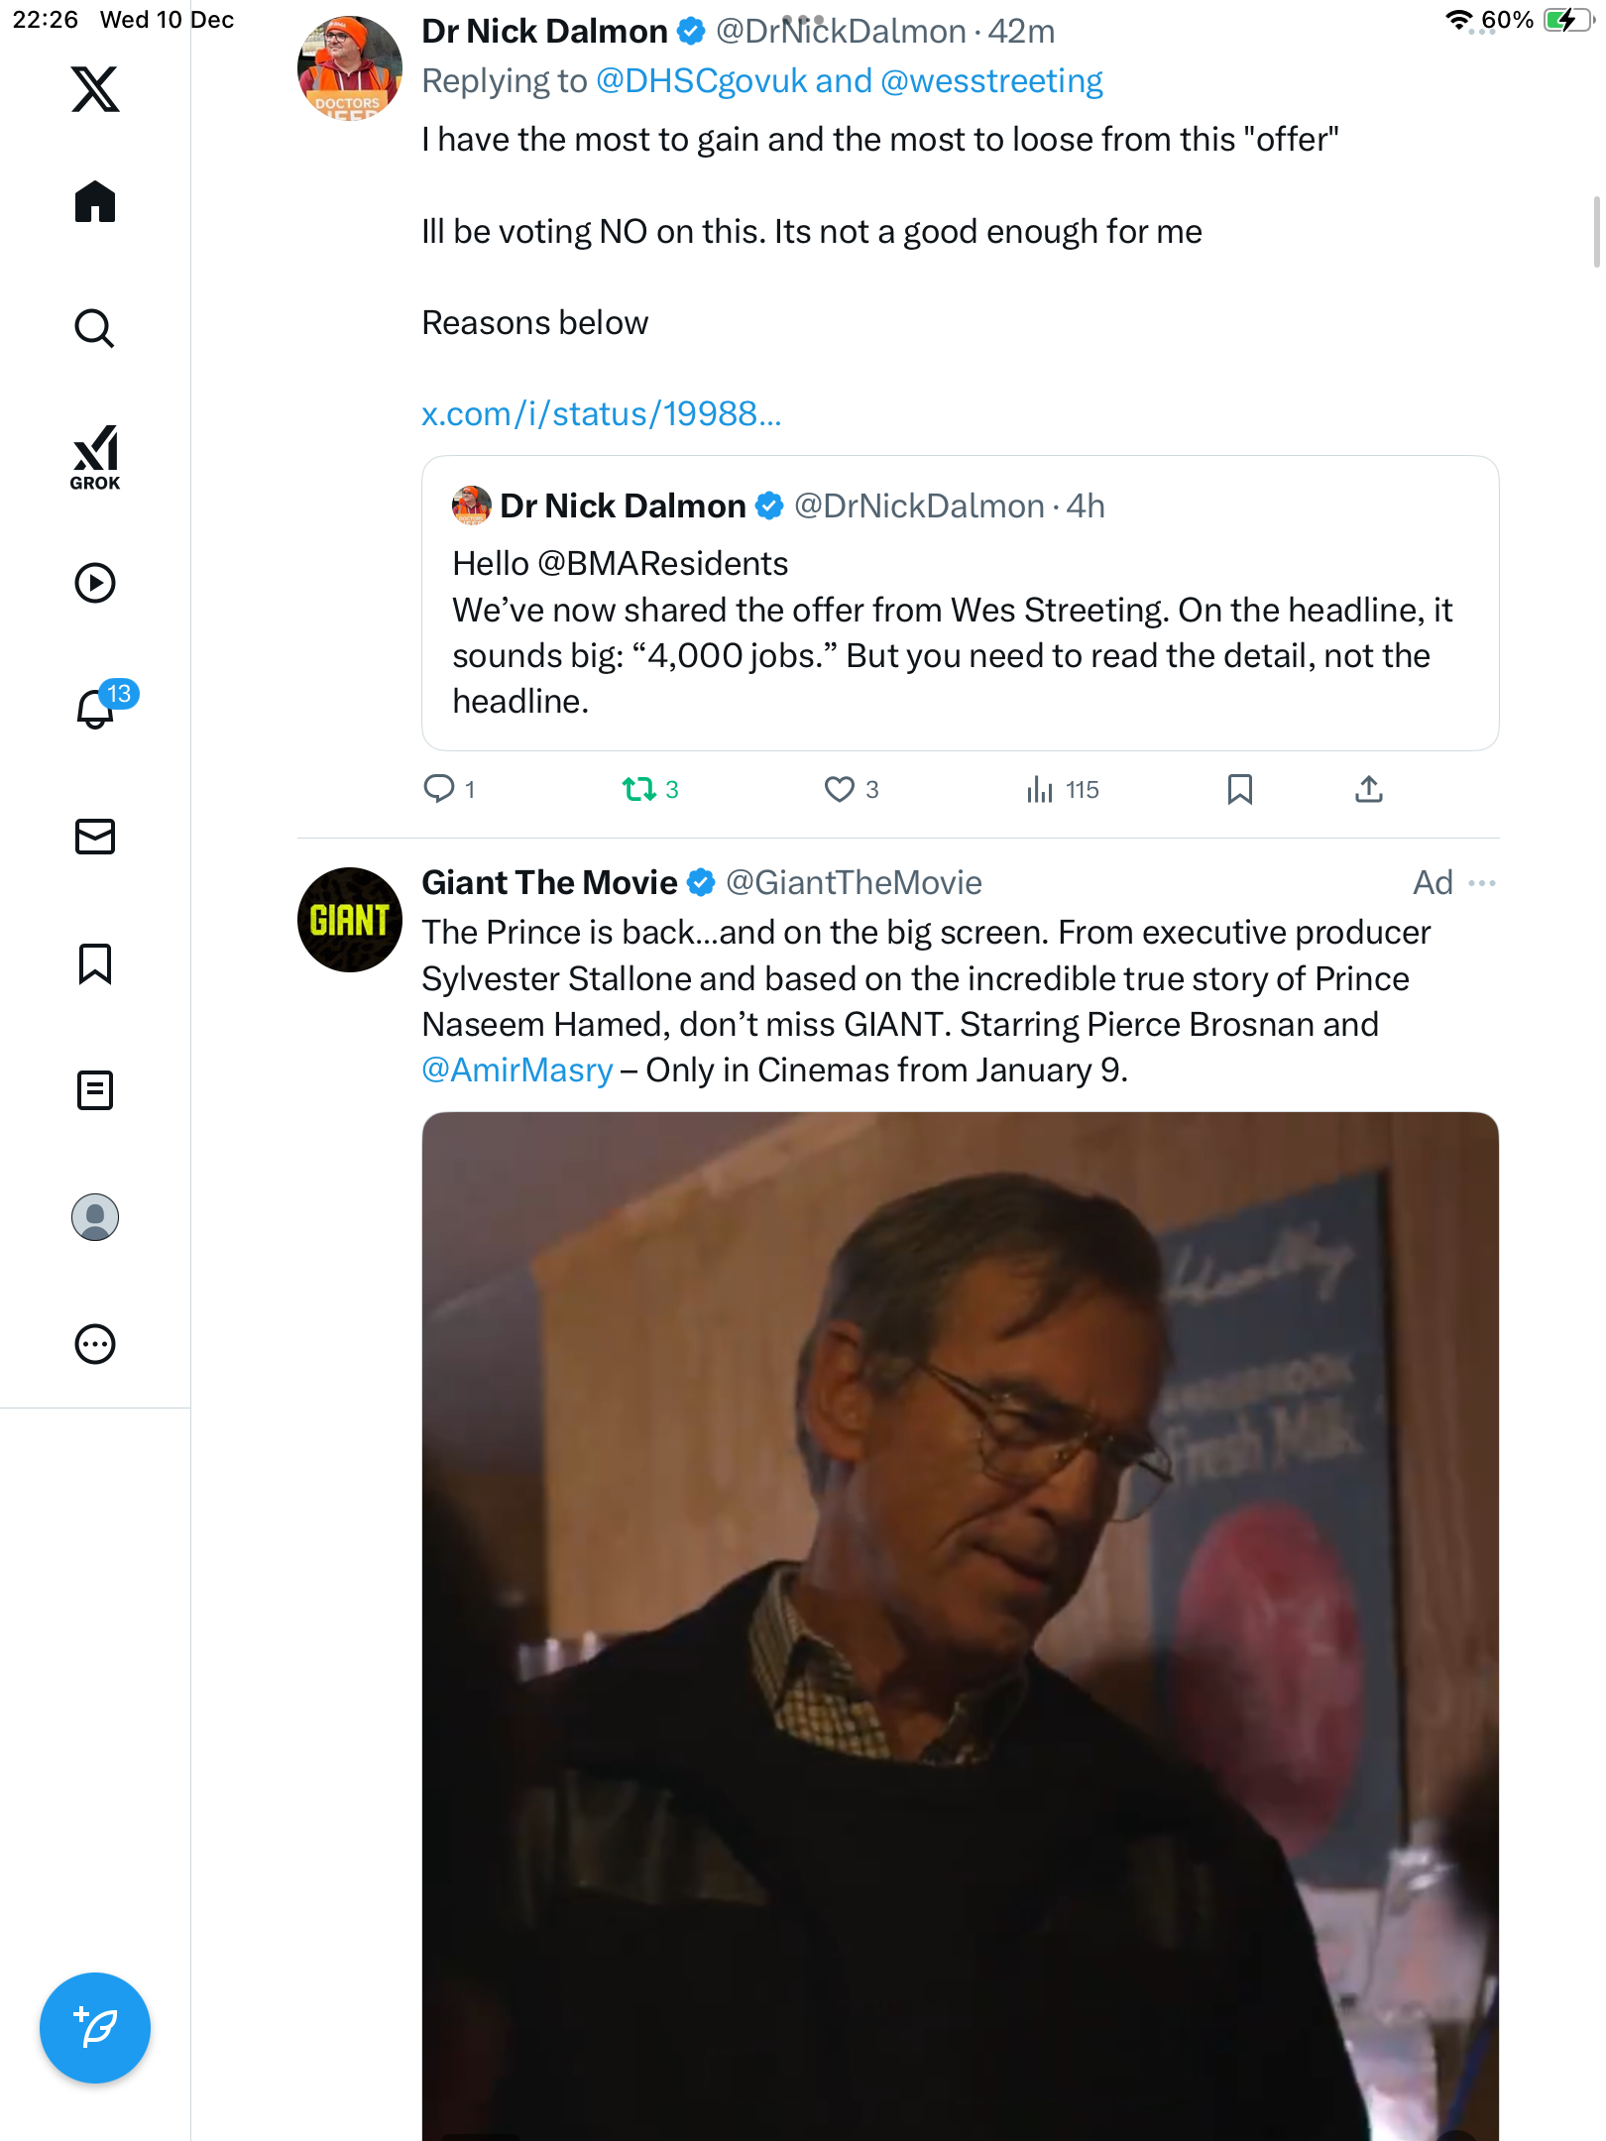The height and width of the screenshot is (2141, 1606).
Task: Like Dr Nick Dalmon's reply
Action: [x=840, y=789]
